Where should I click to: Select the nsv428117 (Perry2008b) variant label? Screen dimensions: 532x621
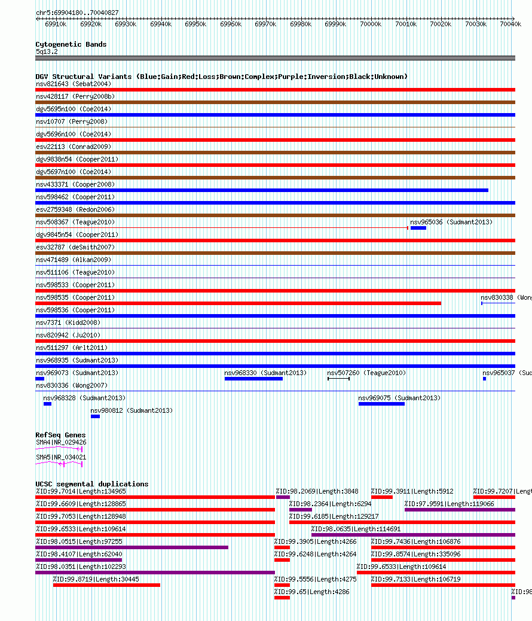click(75, 97)
